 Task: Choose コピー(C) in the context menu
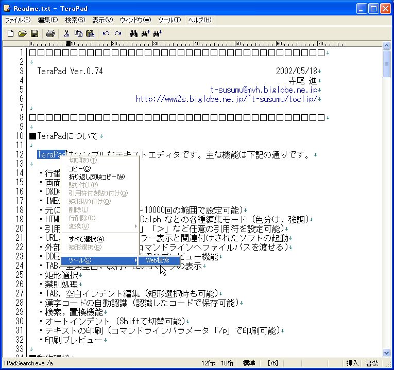pos(100,168)
